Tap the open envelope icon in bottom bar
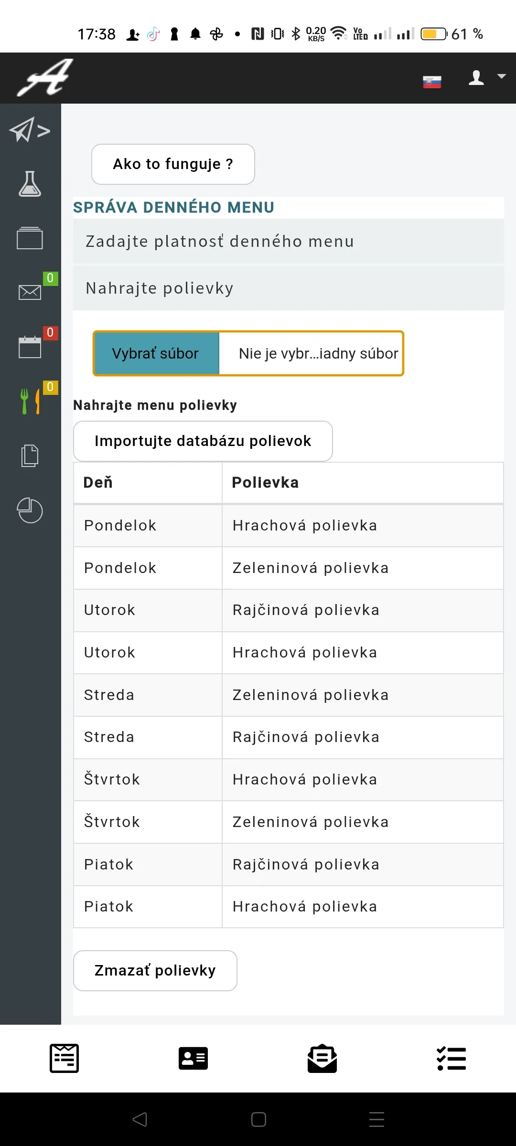This screenshot has height=1146, width=516. click(322, 1059)
